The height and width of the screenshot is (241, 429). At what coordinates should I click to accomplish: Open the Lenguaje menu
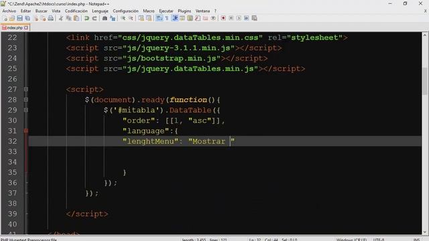pyautogui.click(x=100, y=11)
